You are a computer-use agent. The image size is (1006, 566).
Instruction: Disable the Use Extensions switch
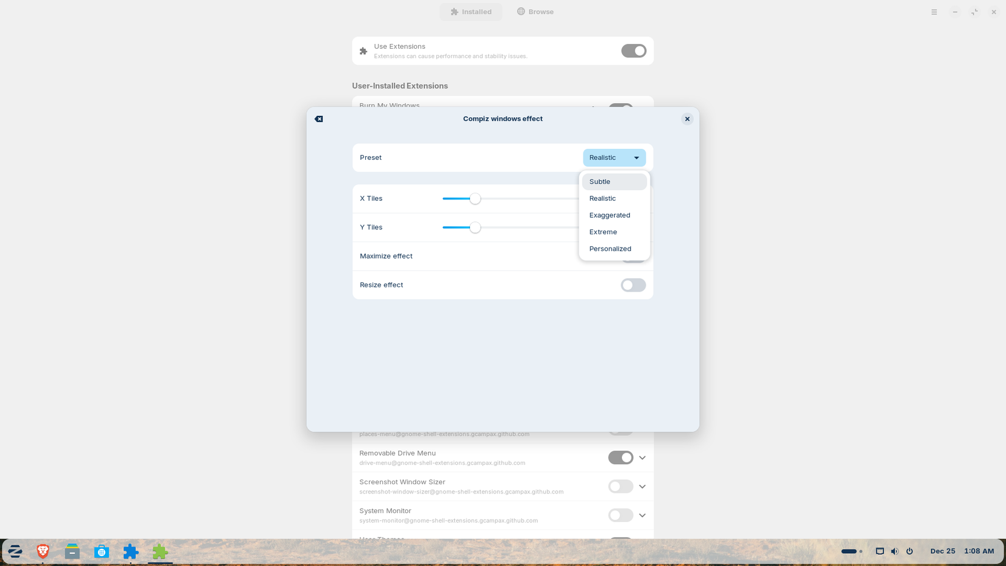tap(633, 51)
